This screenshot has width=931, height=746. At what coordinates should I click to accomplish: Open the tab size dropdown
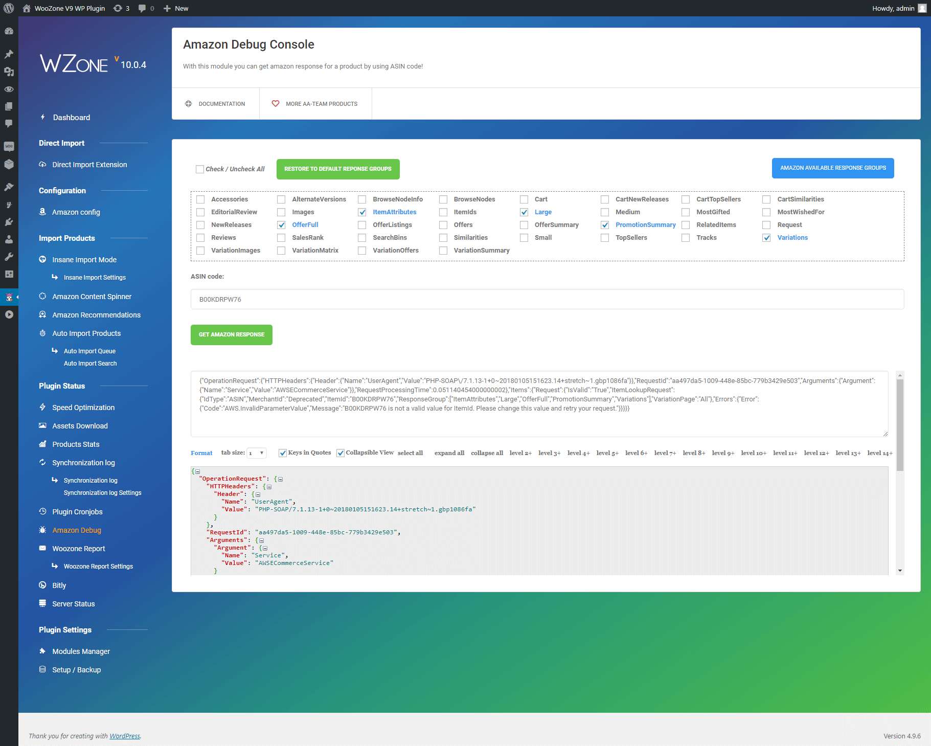pyautogui.click(x=257, y=453)
